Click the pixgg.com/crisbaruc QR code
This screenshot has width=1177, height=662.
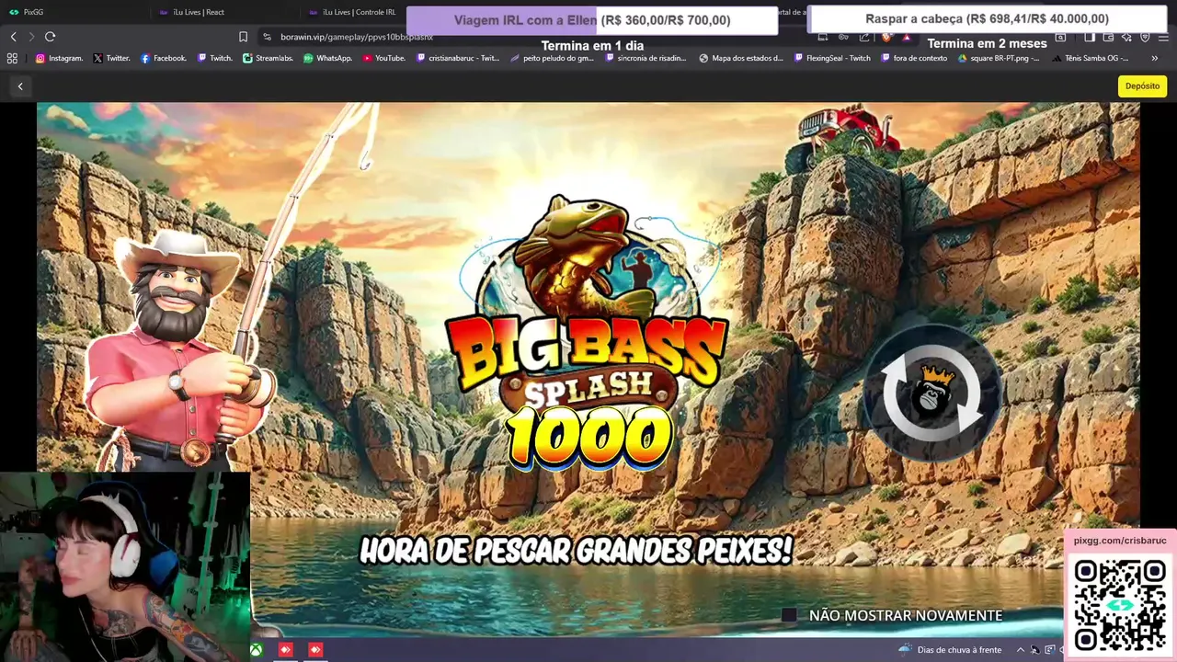(1119, 605)
